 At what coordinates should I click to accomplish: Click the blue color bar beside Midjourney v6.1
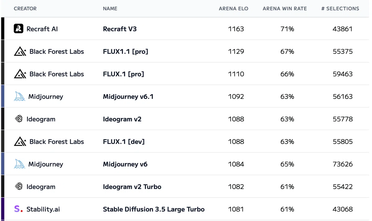point(3,96)
